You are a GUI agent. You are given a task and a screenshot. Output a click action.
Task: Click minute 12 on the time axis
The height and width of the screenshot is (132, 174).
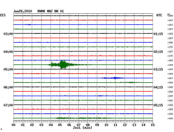coord(125,125)
